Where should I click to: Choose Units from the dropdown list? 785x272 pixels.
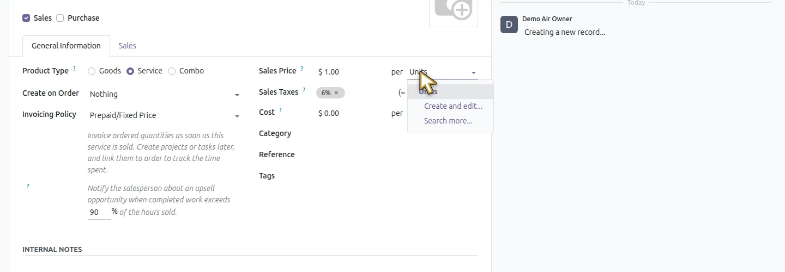(450, 91)
